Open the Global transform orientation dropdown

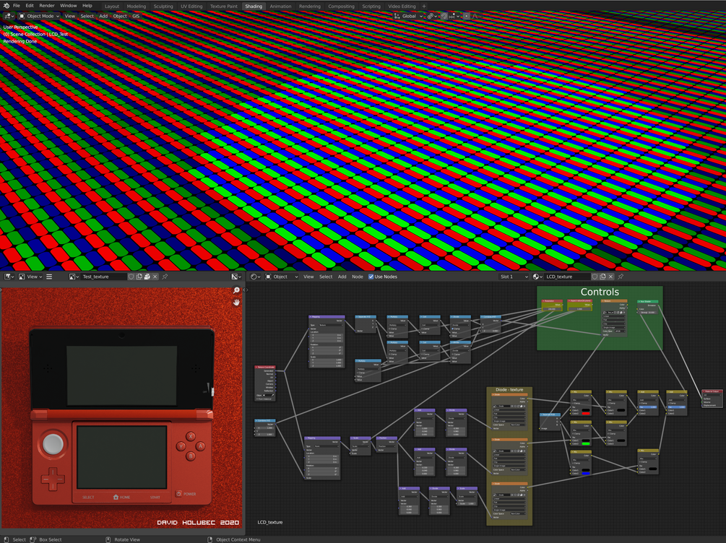pyautogui.click(x=408, y=16)
